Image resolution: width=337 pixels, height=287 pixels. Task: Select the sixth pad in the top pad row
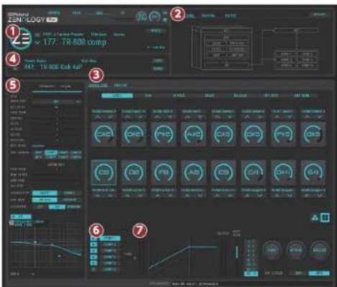[x=253, y=134]
